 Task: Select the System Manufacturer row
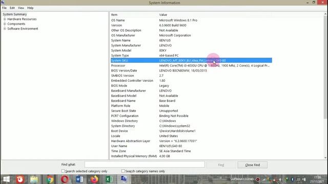tap(191, 45)
